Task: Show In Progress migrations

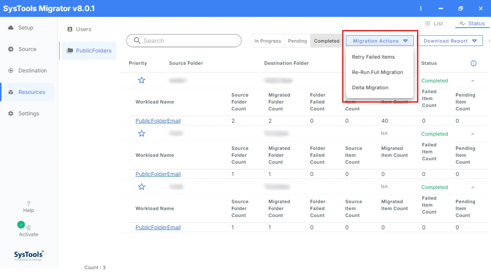Action: coord(268,41)
